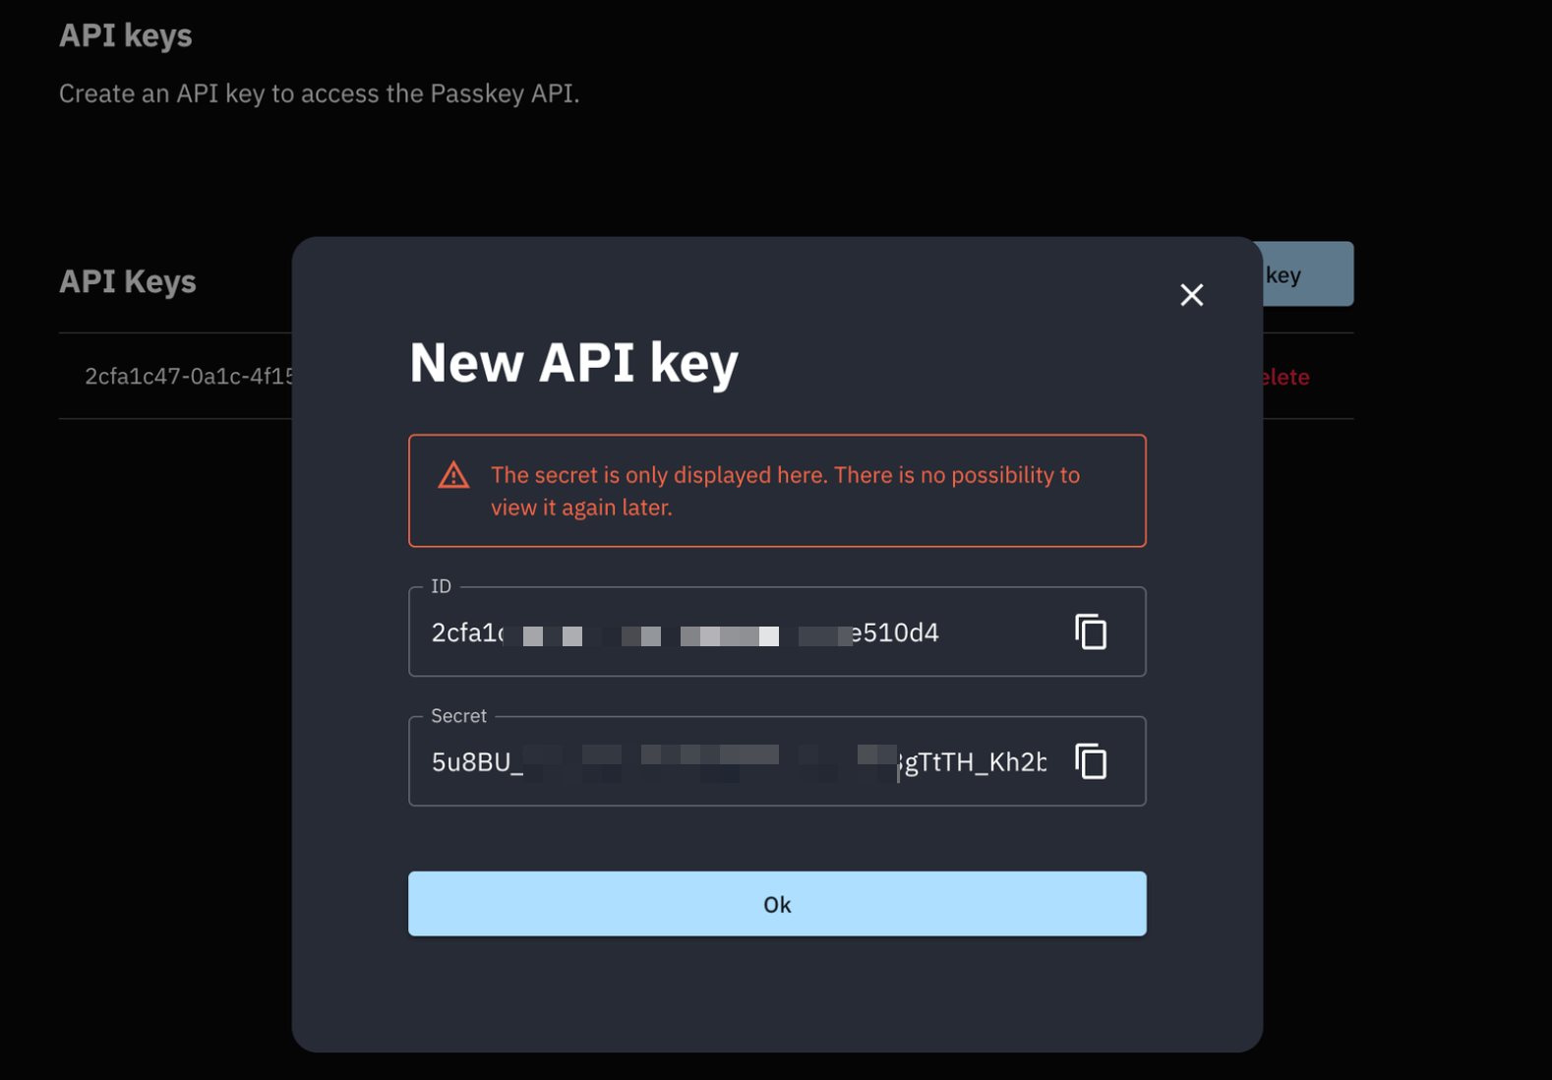
Task: Click the secret display warning message
Action: click(x=785, y=491)
